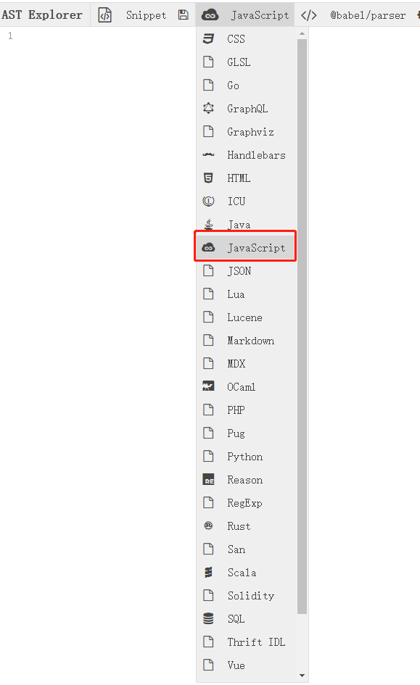
Task: Select the highlighted JavaScript entry
Action: click(246, 248)
